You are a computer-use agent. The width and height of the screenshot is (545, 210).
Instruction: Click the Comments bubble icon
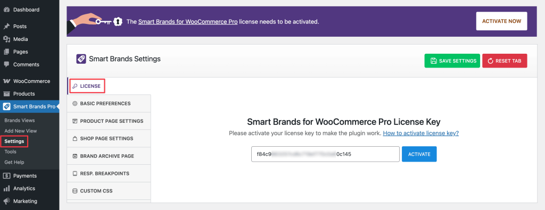pos(6,64)
